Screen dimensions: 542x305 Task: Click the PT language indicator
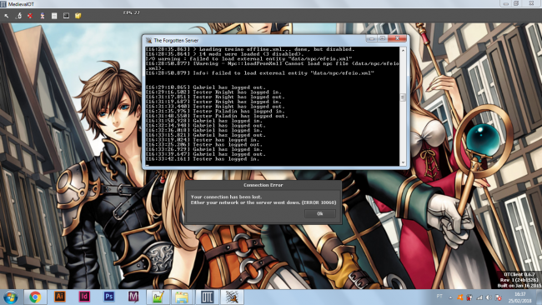point(439,296)
